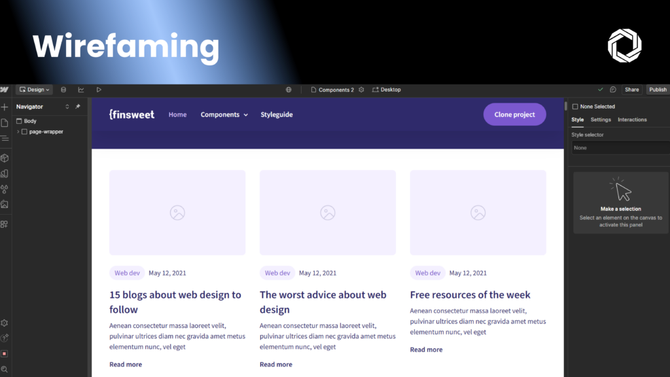Click the finsweet logo
This screenshot has height=377, width=670.
(x=132, y=115)
